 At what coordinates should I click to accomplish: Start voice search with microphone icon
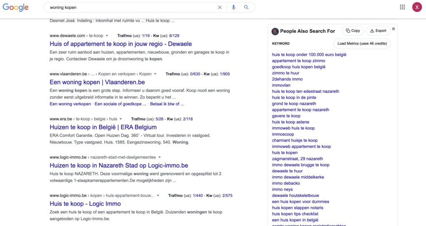[x=233, y=7]
